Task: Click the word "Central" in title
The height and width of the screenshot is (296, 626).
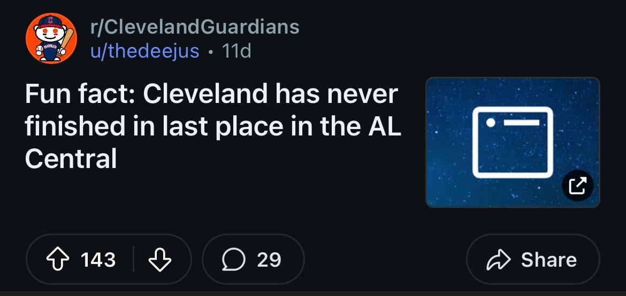Action: pos(71,159)
